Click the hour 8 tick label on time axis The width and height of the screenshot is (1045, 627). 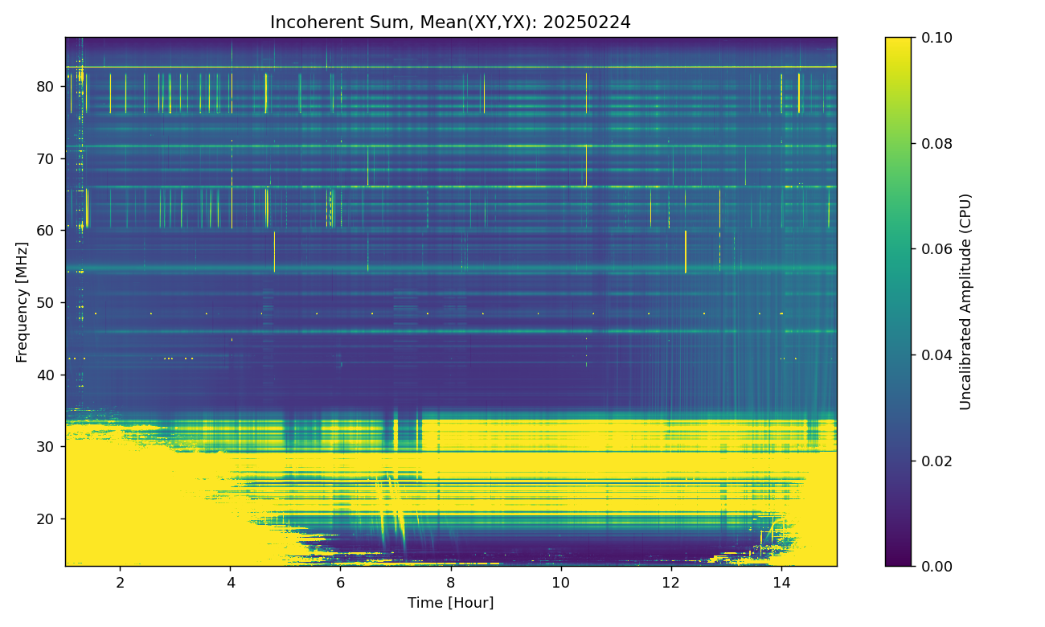(x=450, y=582)
